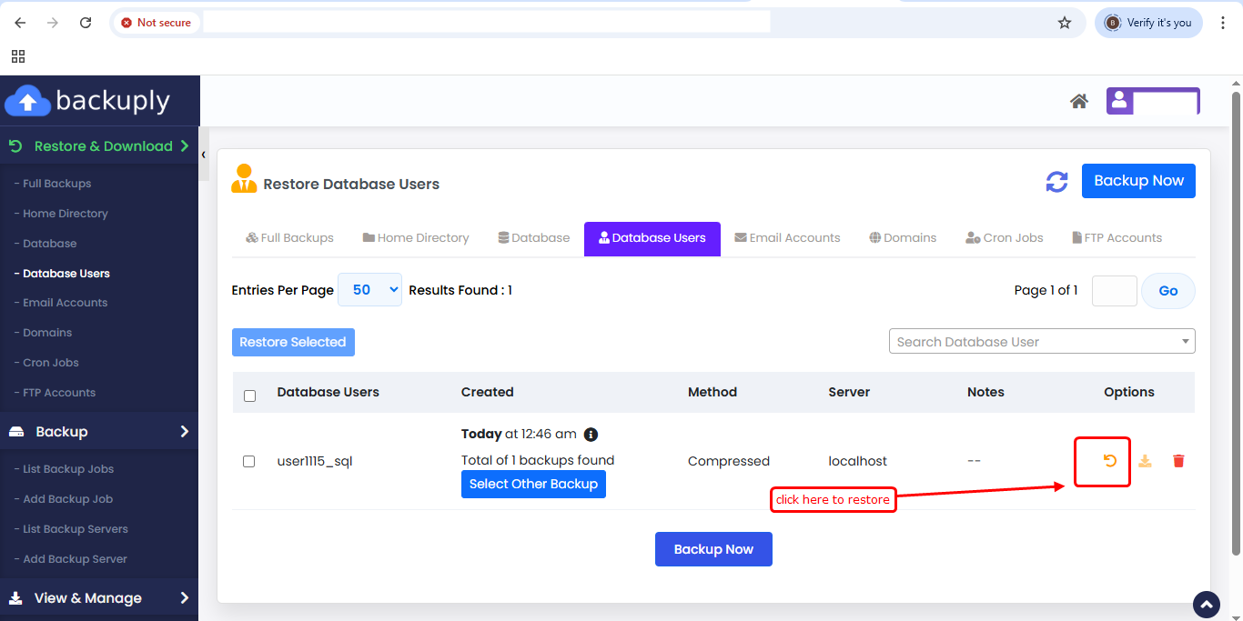Delete the user1115_sql backup with trash icon
Viewport: 1243px width, 621px height.
click(1178, 461)
